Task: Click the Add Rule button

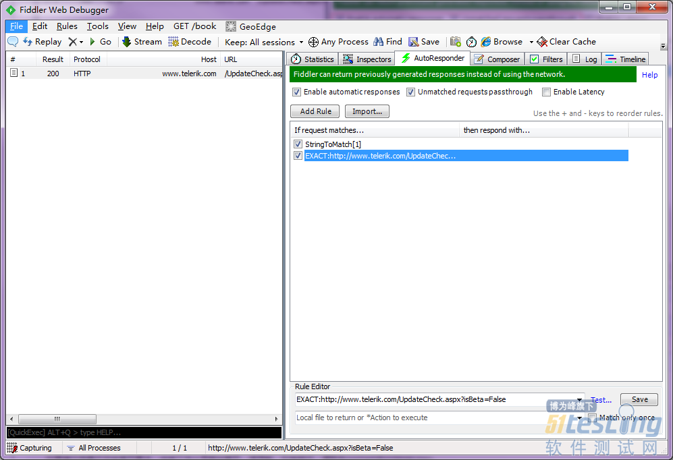Action: point(315,111)
